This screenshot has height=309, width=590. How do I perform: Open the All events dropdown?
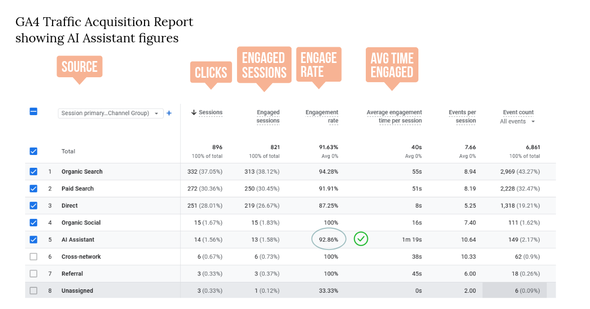tap(518, 122)
